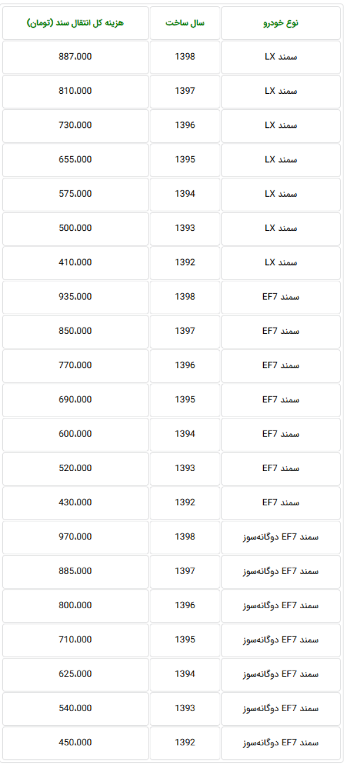Viewport: 347px width, 765px height.
Task: Select the 710.000 cost cell
Action: click(x=75, y=640)
